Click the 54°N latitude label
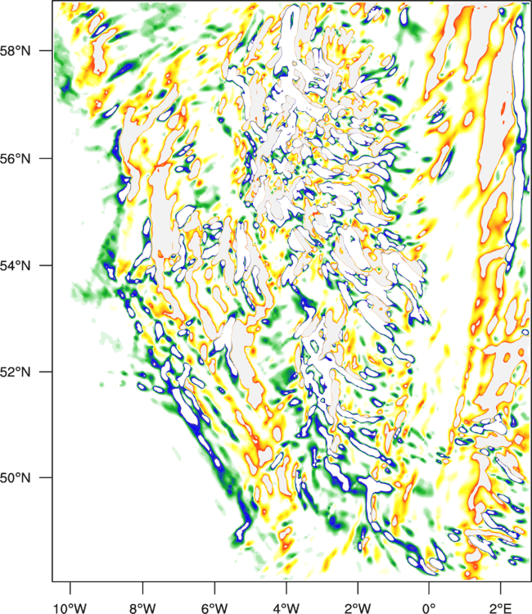 point(15,265)
